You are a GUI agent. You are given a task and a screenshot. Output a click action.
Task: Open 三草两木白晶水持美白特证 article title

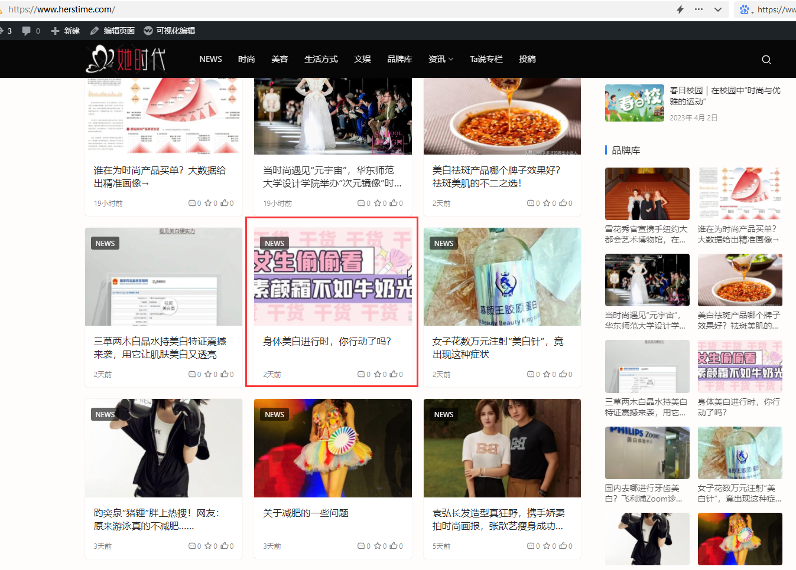tap(160, 348)
